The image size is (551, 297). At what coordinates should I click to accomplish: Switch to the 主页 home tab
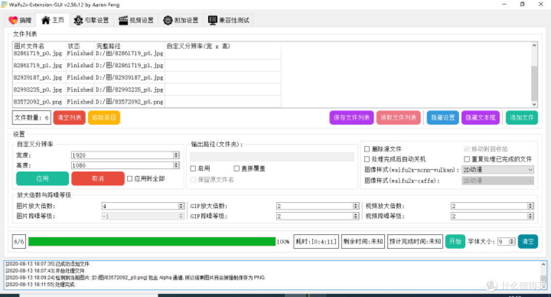tap(53, 20)
